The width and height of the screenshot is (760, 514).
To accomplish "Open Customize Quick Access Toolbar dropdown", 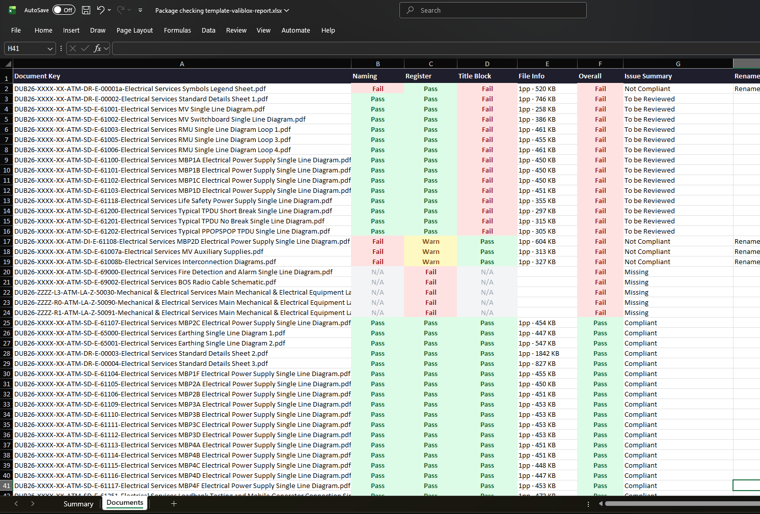I will 140,10.
